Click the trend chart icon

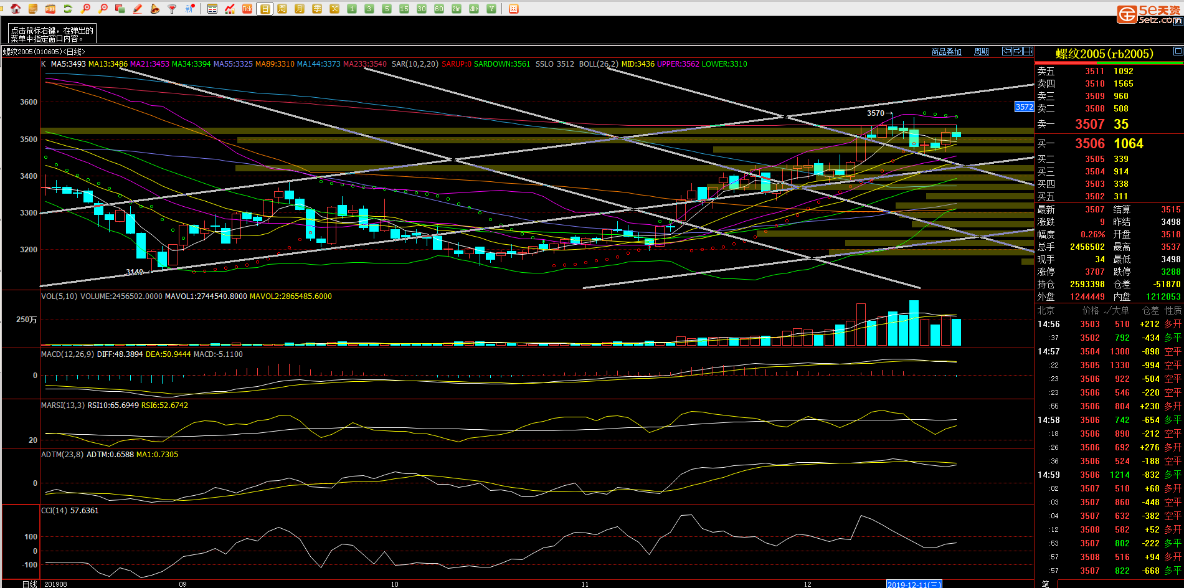tap(230, 9)
